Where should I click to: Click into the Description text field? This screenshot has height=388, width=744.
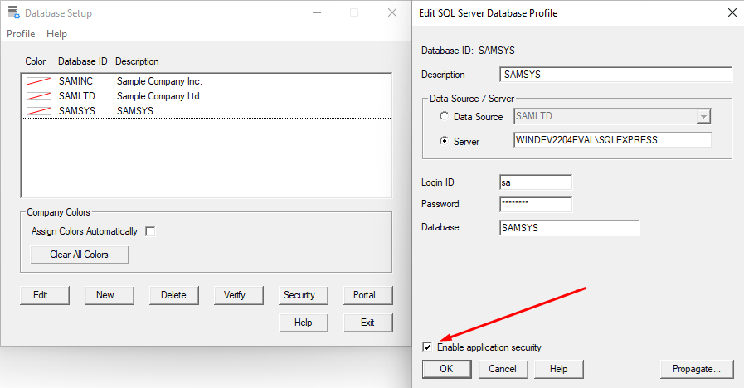coord(616,75)
